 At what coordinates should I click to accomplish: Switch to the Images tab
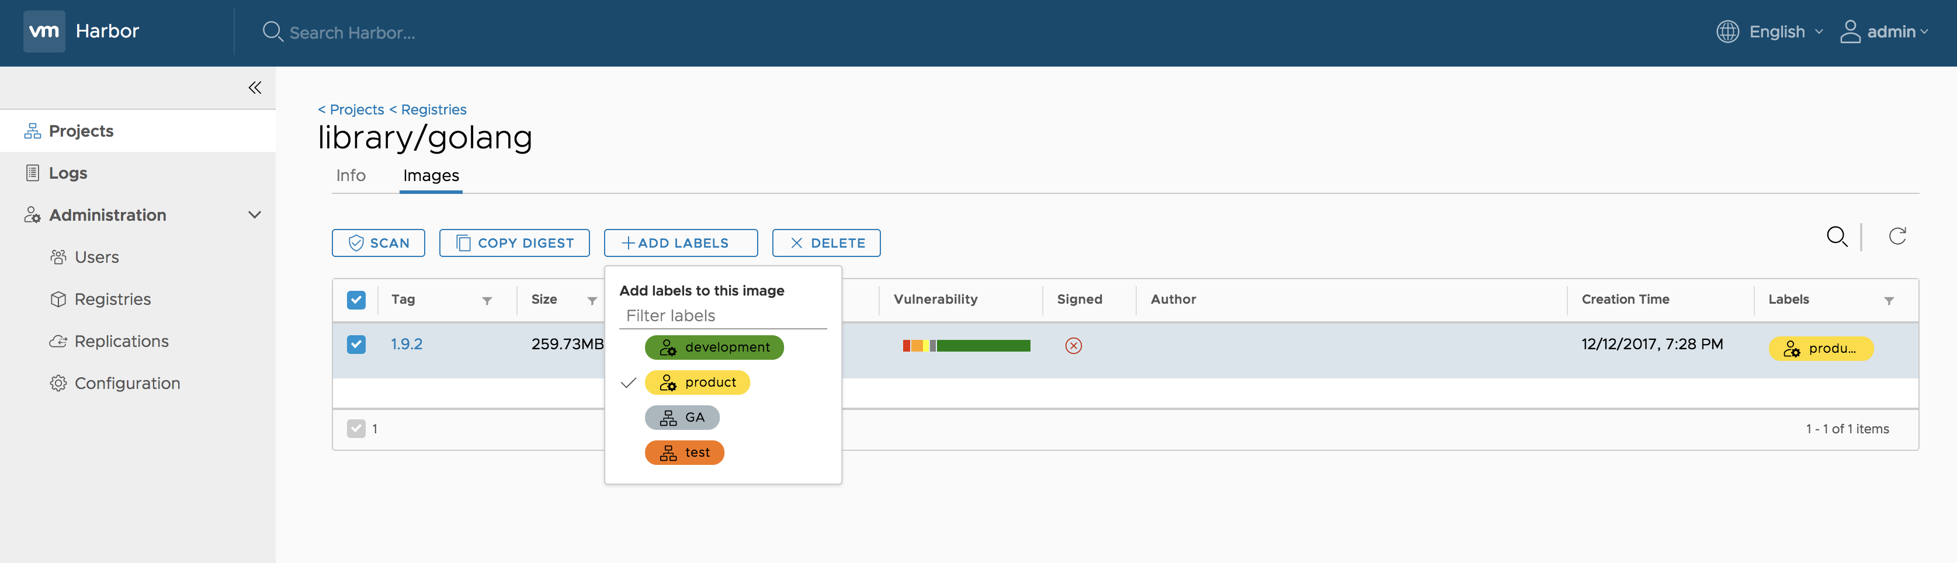(x=431, y=176)
